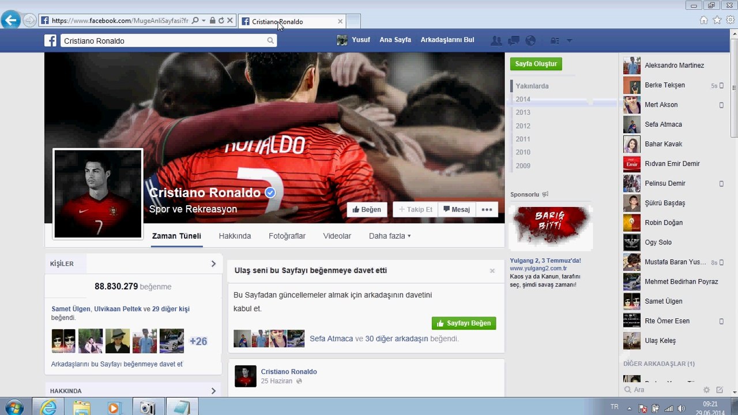
Task: Open the notepad application in the taskbar
Action: pos(181,408)
